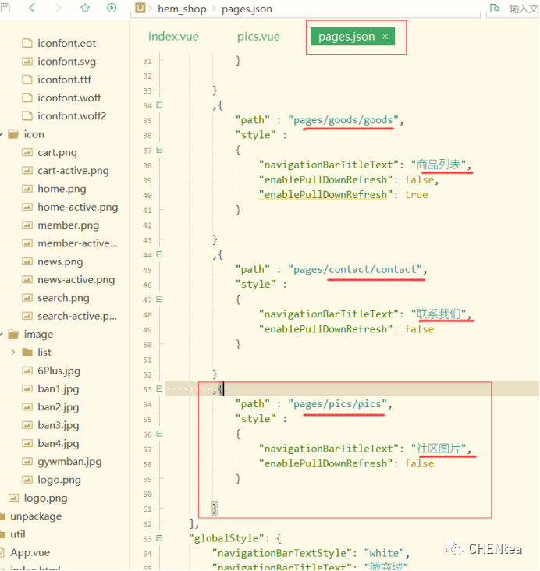Click the forward navigation arrow
This screenshot has width=540, height=571.
[59, 8]
